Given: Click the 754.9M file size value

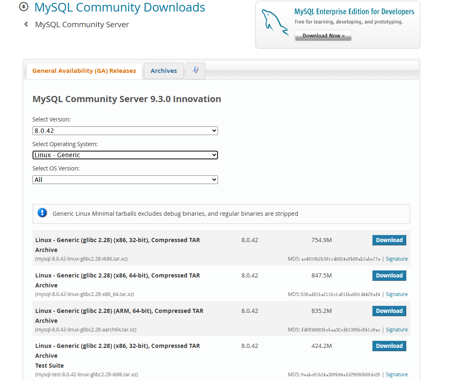Looking at the screenshot, I should tap(321, 240).
